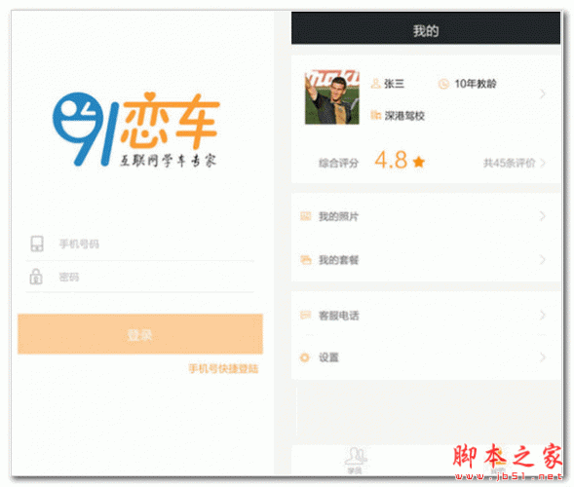Click the clock icon next to 10年教龄
Screen dimensions: 574x487
[443, 84]
